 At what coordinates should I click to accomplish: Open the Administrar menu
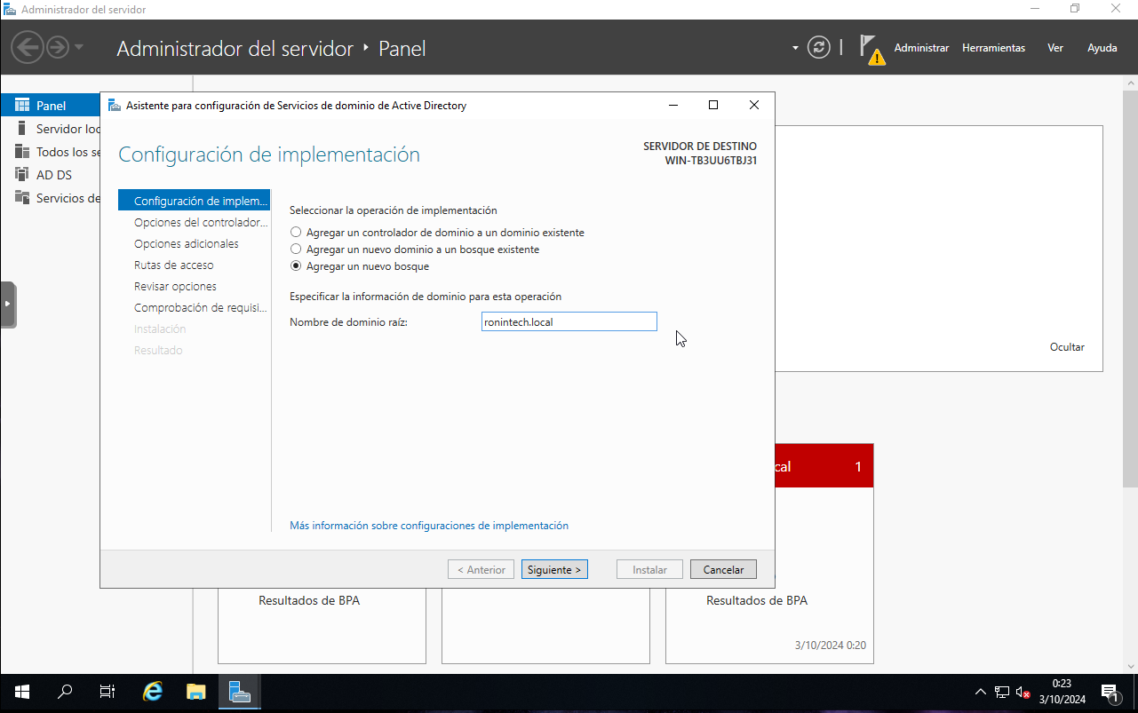tap(921, 48)
